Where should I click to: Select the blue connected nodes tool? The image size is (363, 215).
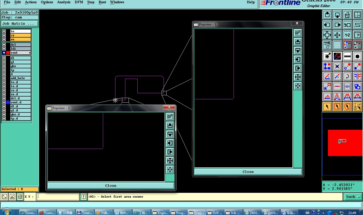pos(327,66)
